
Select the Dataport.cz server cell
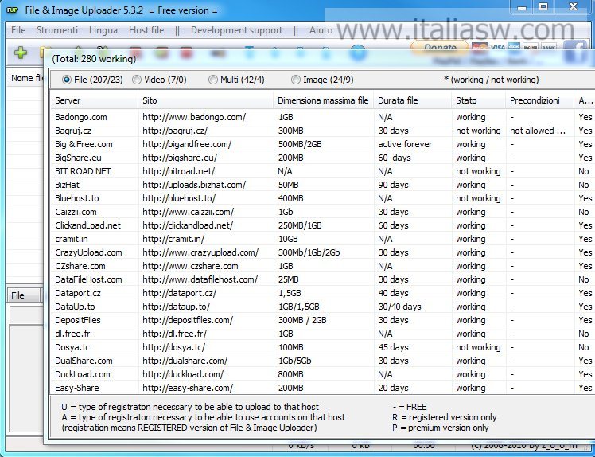click(x=78, y=293)
